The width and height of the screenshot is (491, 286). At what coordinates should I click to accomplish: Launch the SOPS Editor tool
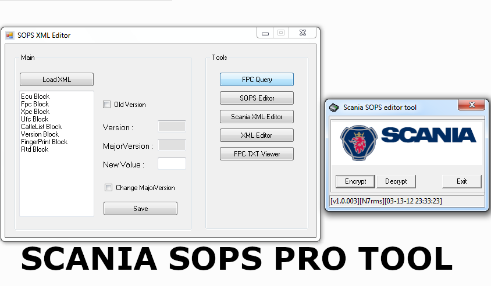click(x=257, y=98)
